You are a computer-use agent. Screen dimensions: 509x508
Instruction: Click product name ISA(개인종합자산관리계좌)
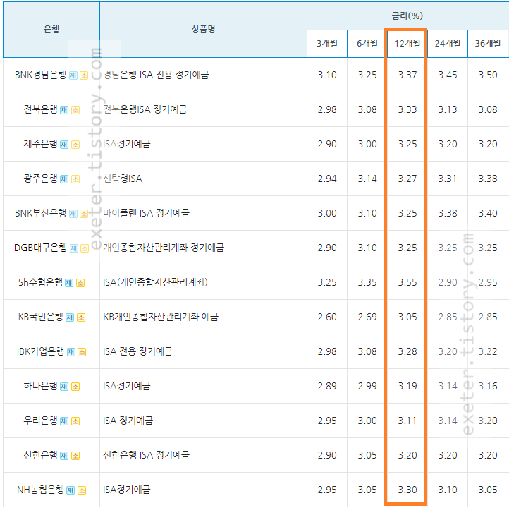point(155,282)
